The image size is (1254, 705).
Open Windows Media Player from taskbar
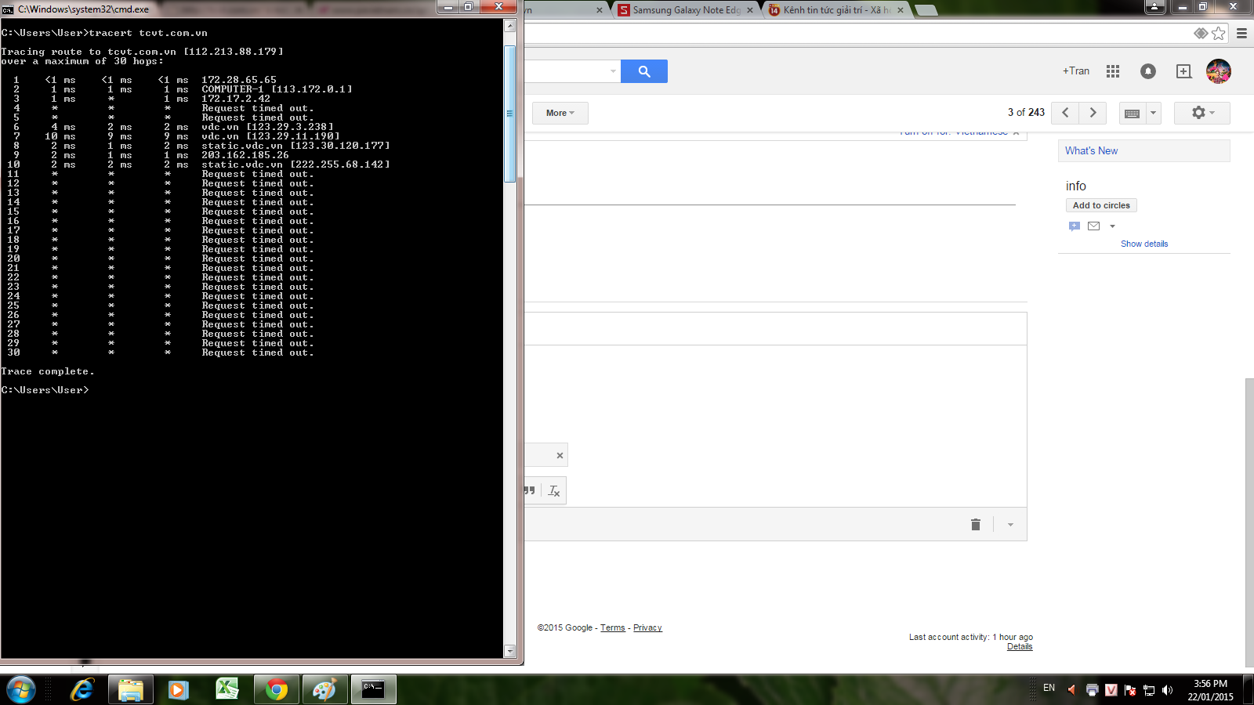178,689
